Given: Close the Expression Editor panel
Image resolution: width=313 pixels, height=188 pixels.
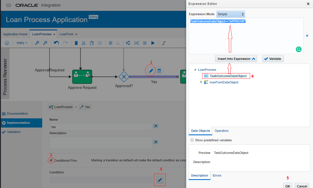Looking at the screenshot, I should tap(308, 4).
